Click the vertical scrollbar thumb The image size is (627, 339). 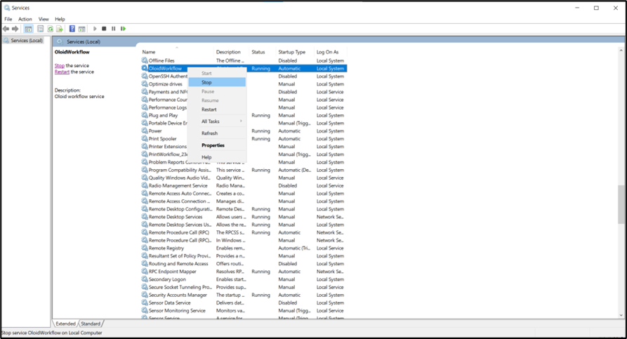pyautogui.click(x=621, y=205)
